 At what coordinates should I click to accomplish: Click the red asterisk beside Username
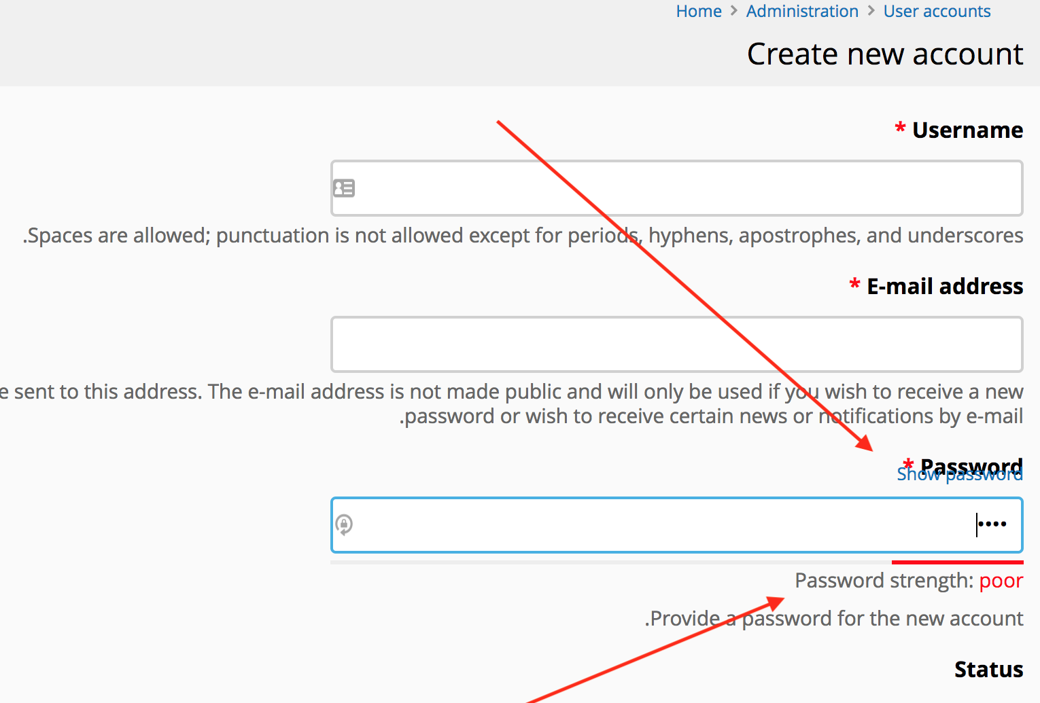pyautogui.click(x=899, y=128)
